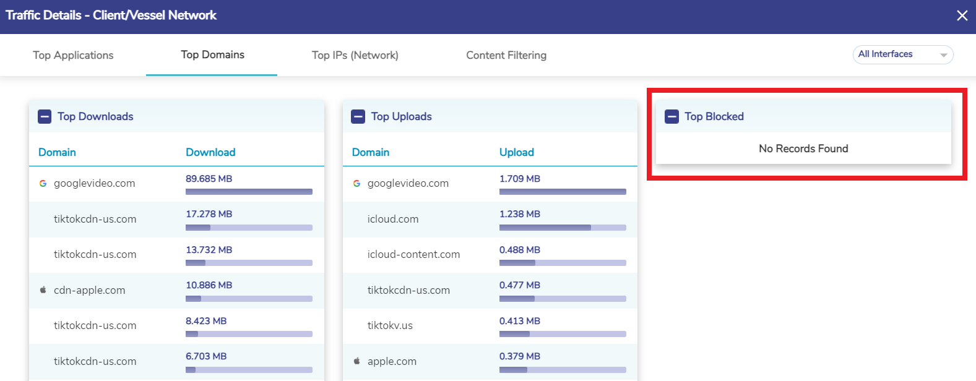This screenshot has height=381, width=976.
Task: Select the icloud.com upload row
Action: pos(392,219)
